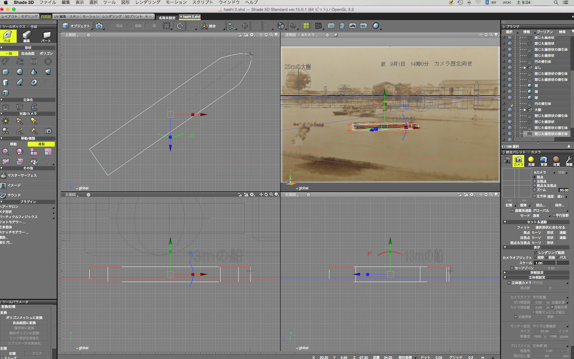Open the 背景 (background) palette icon
This screenshot has height=359, width=574.
(x=543, y=161)
